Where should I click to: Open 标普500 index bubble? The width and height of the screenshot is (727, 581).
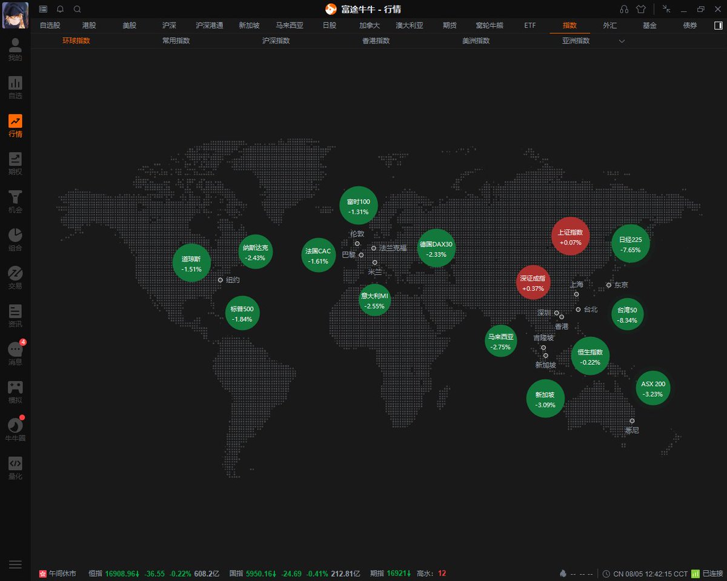pyautogui.click(x=242, y=313)
